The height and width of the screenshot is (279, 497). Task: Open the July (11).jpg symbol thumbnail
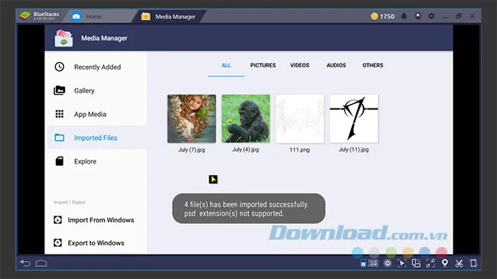coord(354,118)
